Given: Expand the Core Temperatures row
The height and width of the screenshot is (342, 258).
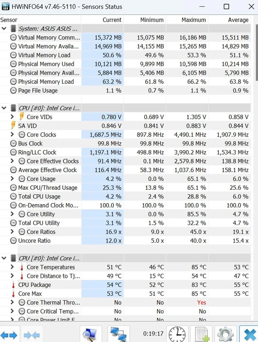Looking at the screenshot, I should tap(12, 267).
